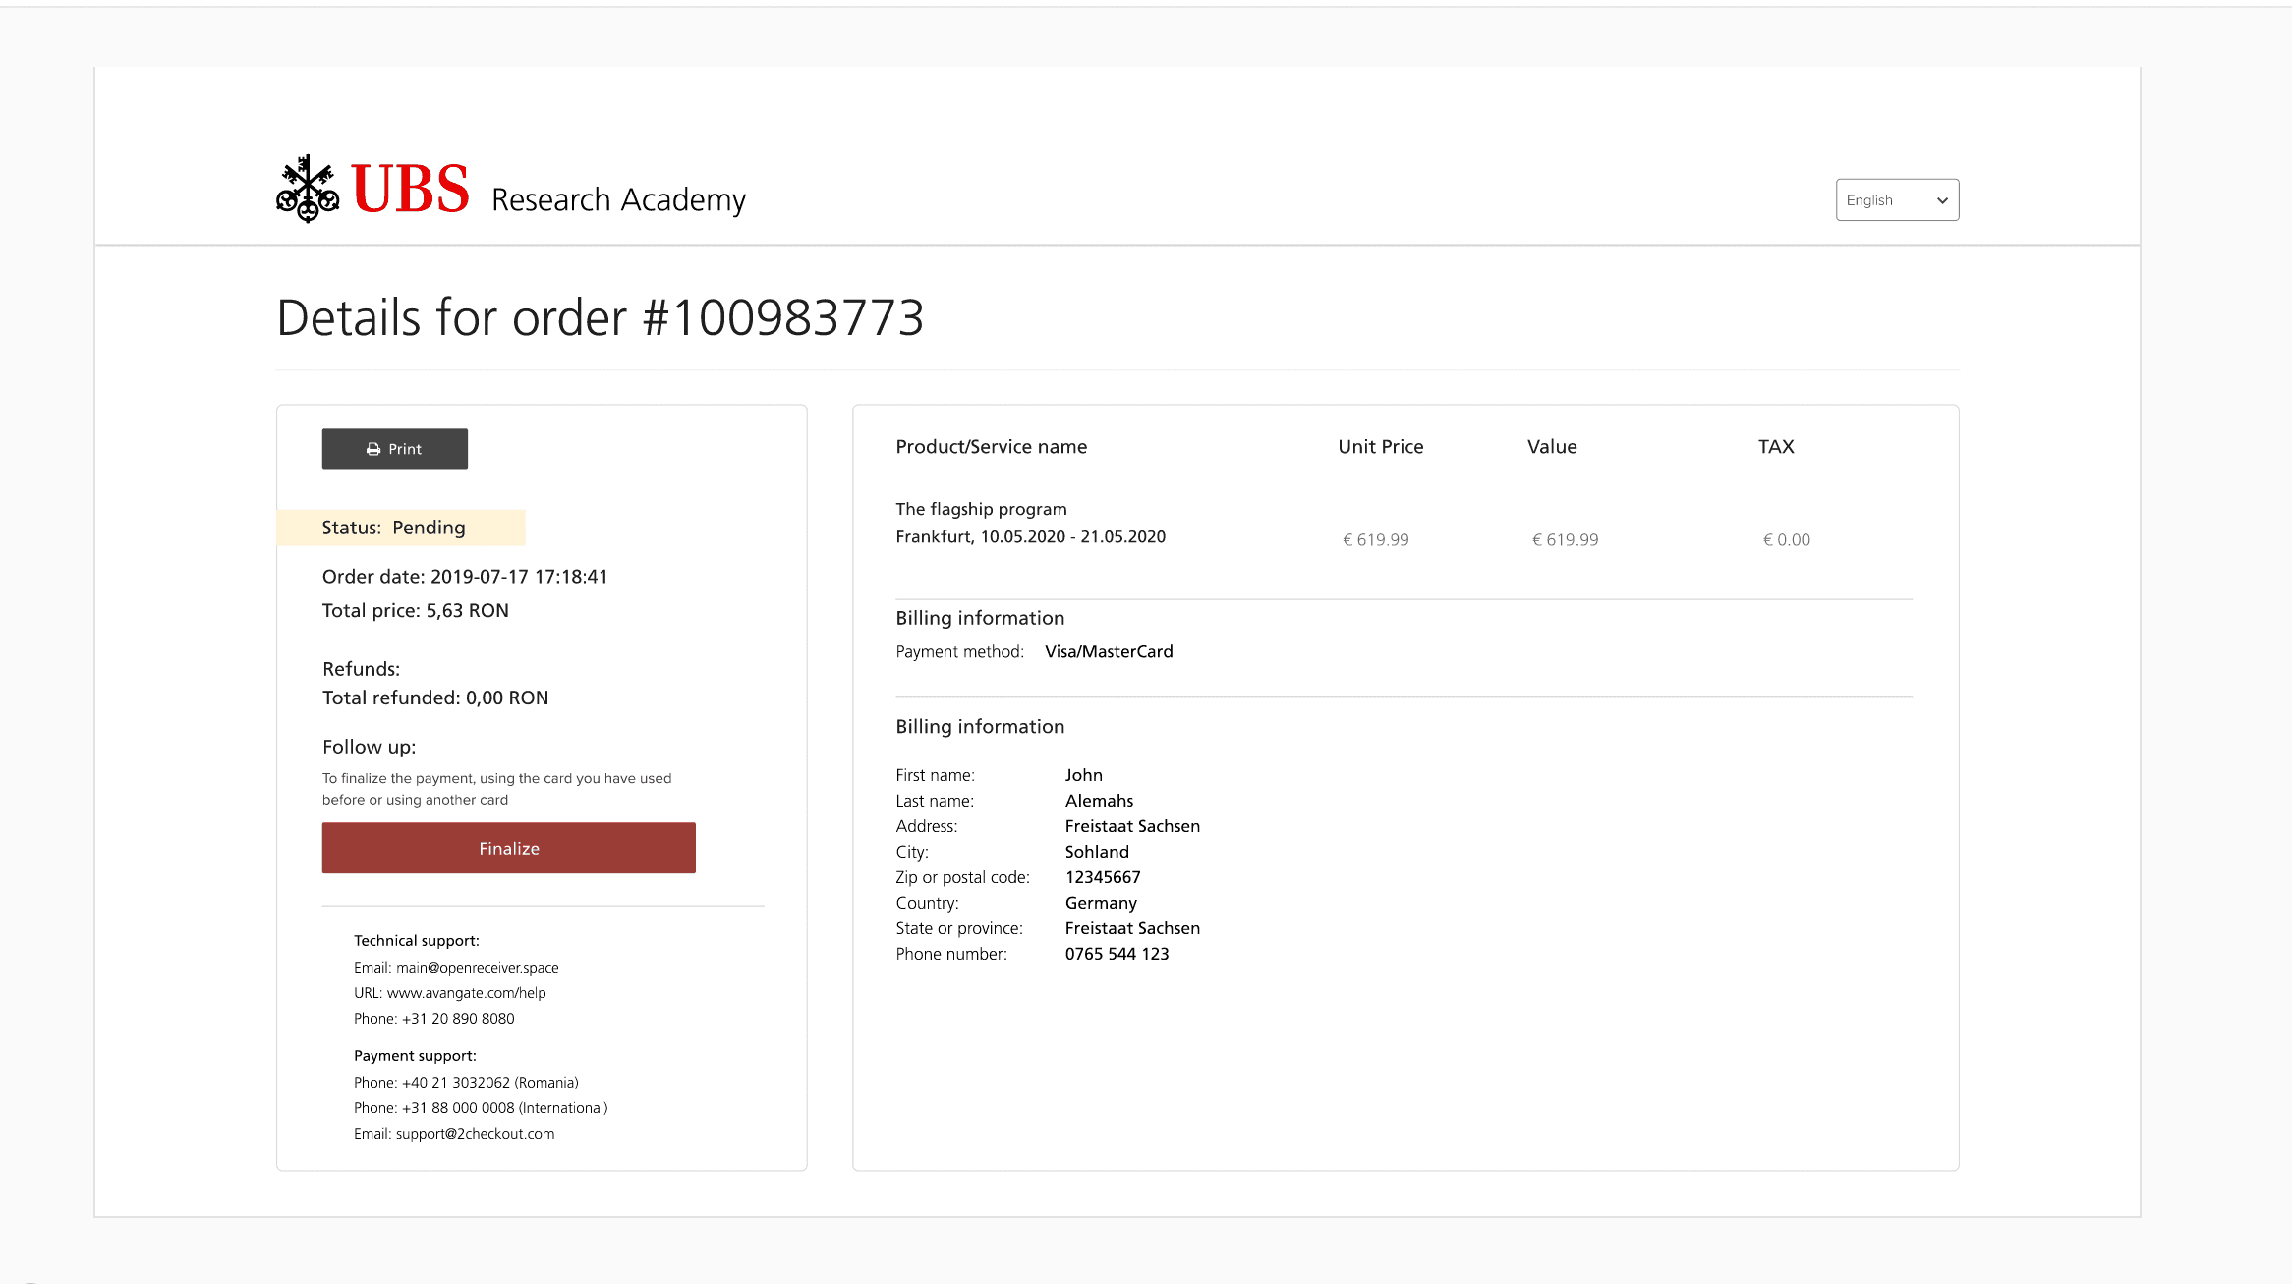Click the TAX column header
The height and width of the screenshot is (1284, 2292).
coord(1775,447)
